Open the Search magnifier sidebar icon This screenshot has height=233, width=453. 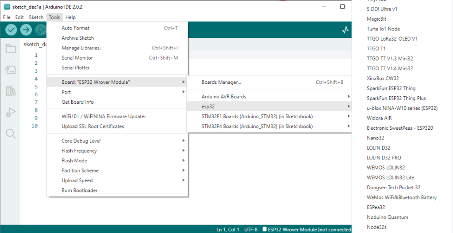11,134
